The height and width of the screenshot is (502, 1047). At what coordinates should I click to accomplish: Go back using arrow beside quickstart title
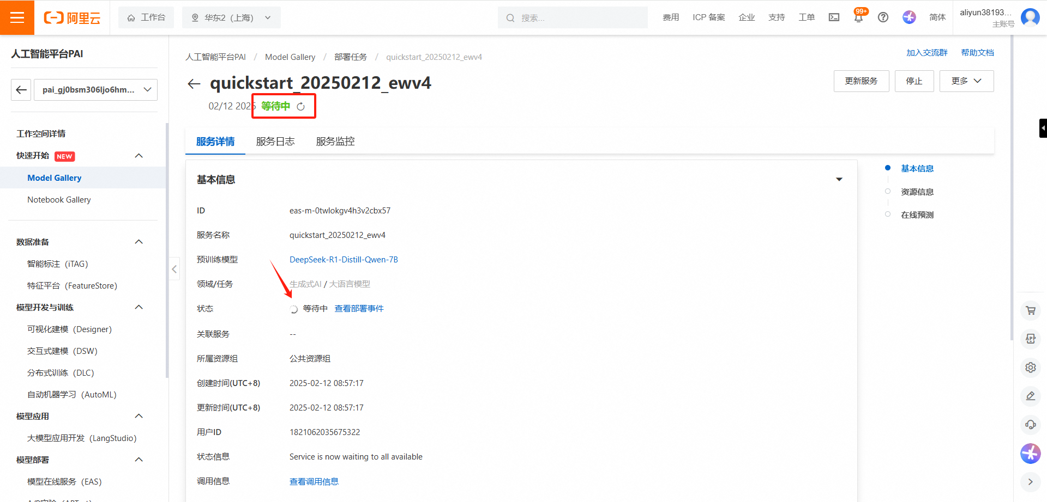[x=194, y=83]
